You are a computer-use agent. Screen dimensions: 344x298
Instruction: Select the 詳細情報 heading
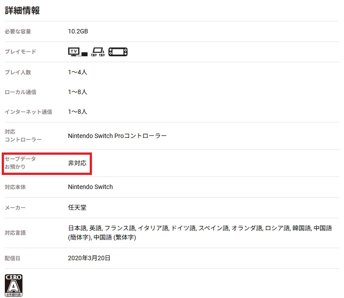[22, 11]
